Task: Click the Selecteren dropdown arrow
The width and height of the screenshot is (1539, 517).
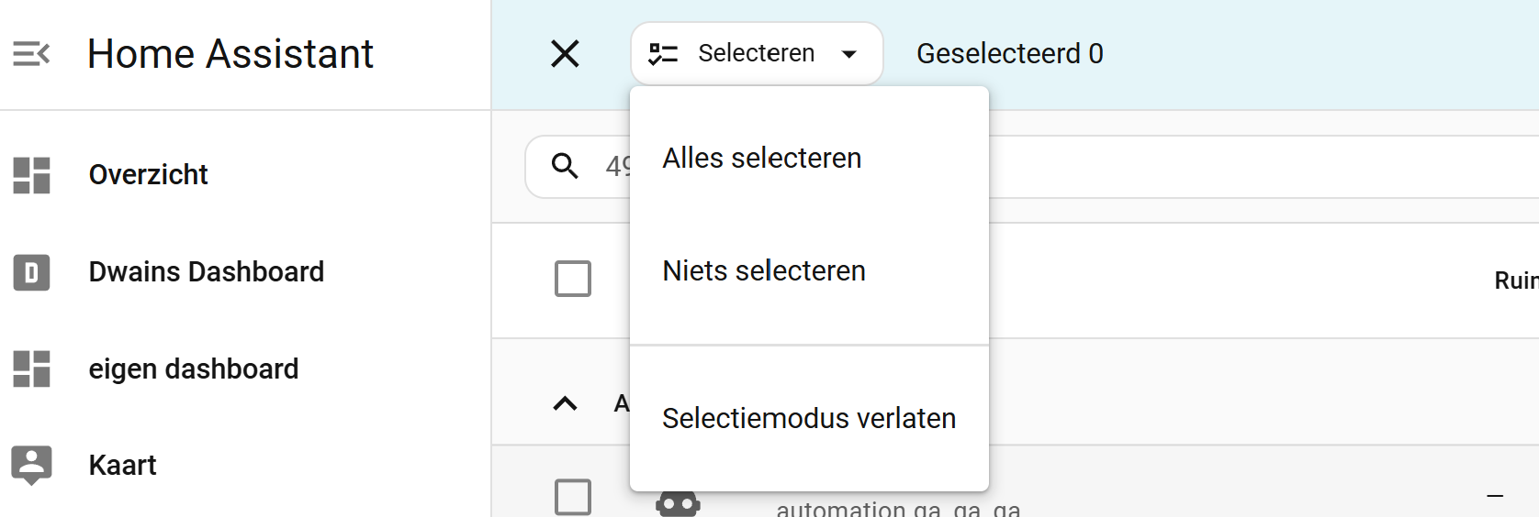Action: coord(849,54)
